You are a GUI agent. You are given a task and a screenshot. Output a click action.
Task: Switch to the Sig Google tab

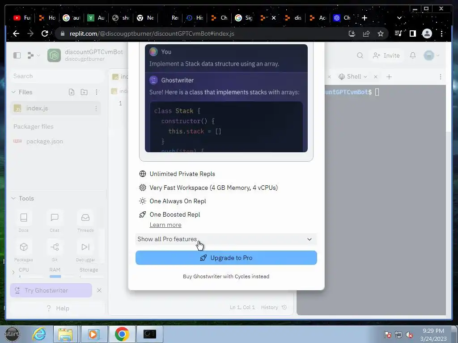(244, 18)
